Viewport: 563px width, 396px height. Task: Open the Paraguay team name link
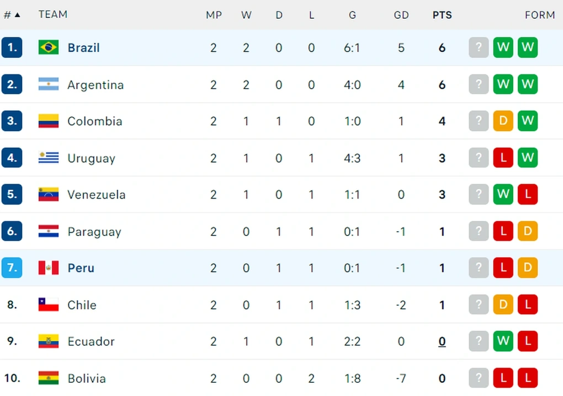point(94,232)
